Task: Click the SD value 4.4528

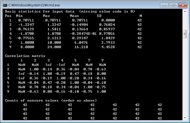Action: (x=108, y=47)
